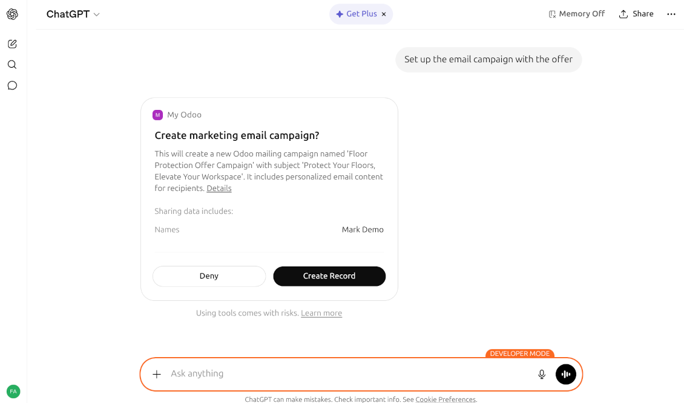Screen dimensions: 684x403
Task: Open the account menu via the FA avatar
Action: [x=13, y=392]
